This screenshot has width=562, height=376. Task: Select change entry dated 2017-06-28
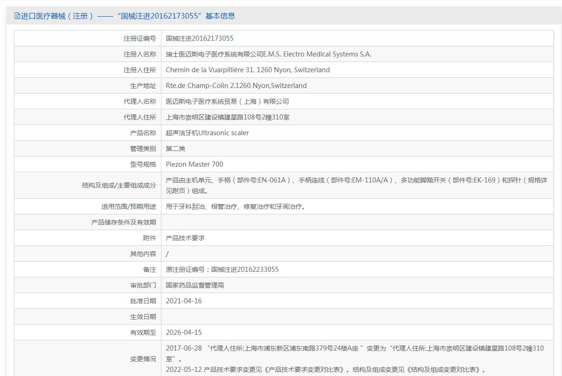click(355, 353)
